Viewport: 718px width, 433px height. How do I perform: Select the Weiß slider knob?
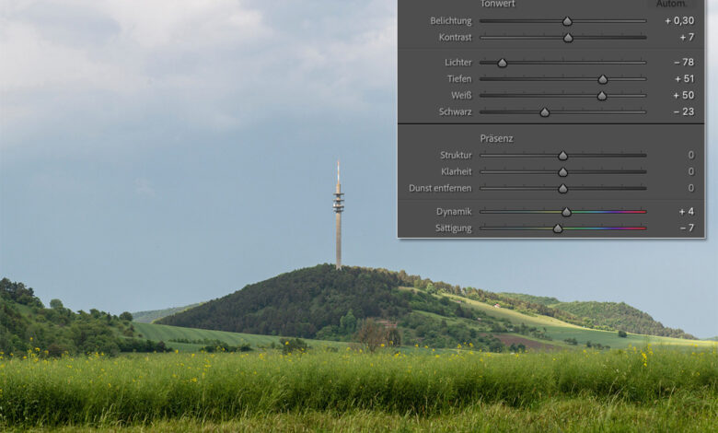(602, 96)
